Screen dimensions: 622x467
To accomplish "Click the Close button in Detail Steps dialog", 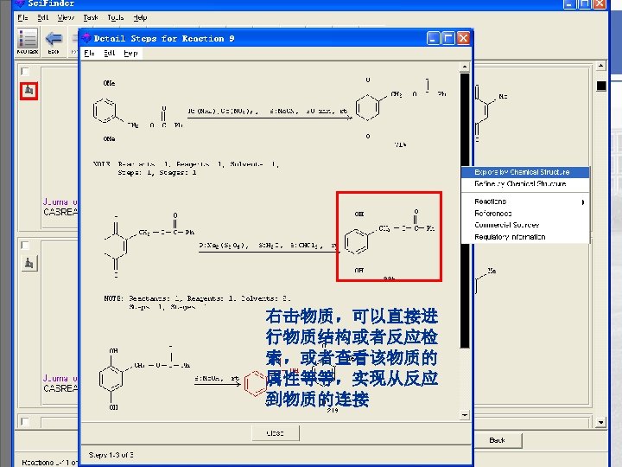I will tap(276, 433).
